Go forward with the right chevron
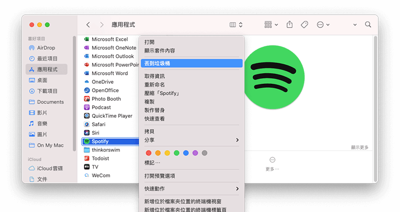This screenshot has width=400, height=212. (102, 24)
